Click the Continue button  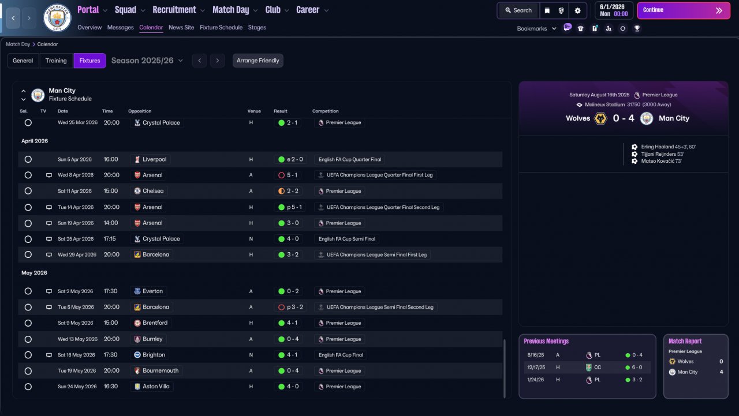coord(684,10)
